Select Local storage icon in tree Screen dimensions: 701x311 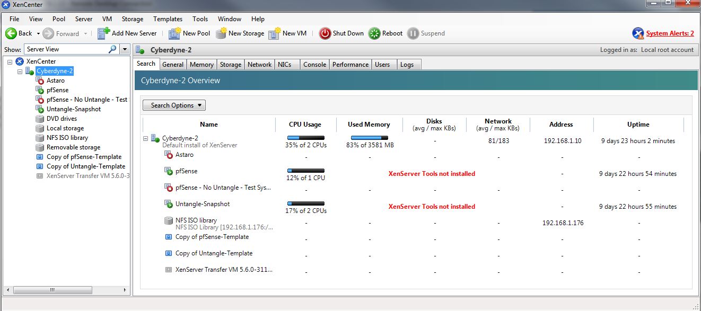40,128
